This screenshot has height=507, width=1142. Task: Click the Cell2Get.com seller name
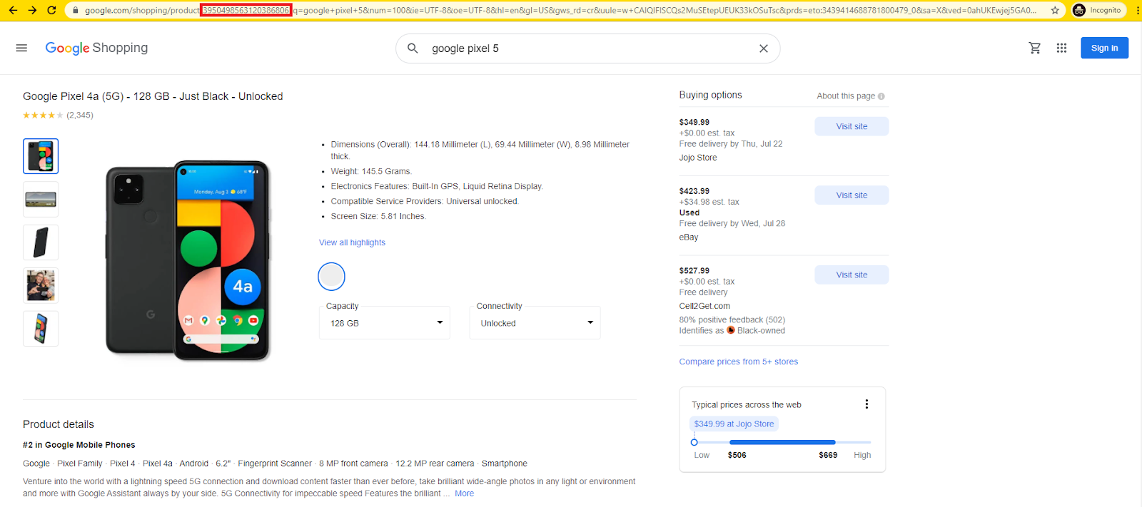[x=704, y=306]
